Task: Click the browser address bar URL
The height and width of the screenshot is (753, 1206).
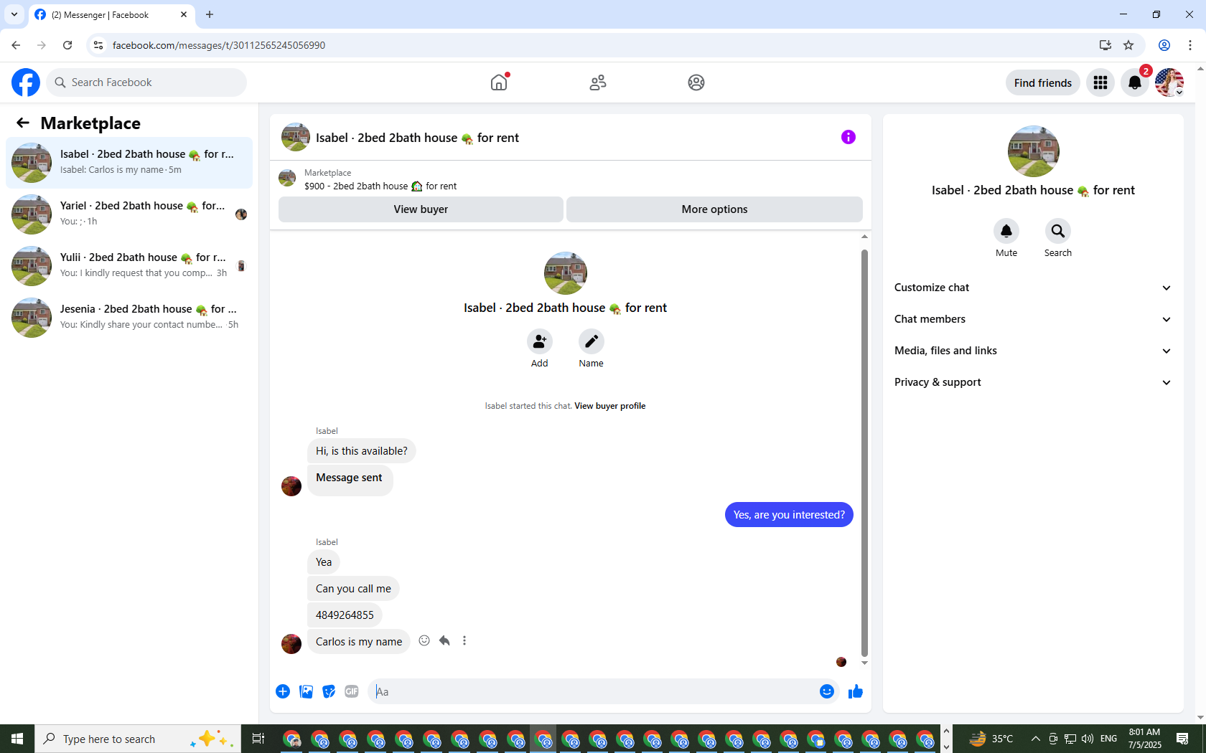Action: point(219,45)
